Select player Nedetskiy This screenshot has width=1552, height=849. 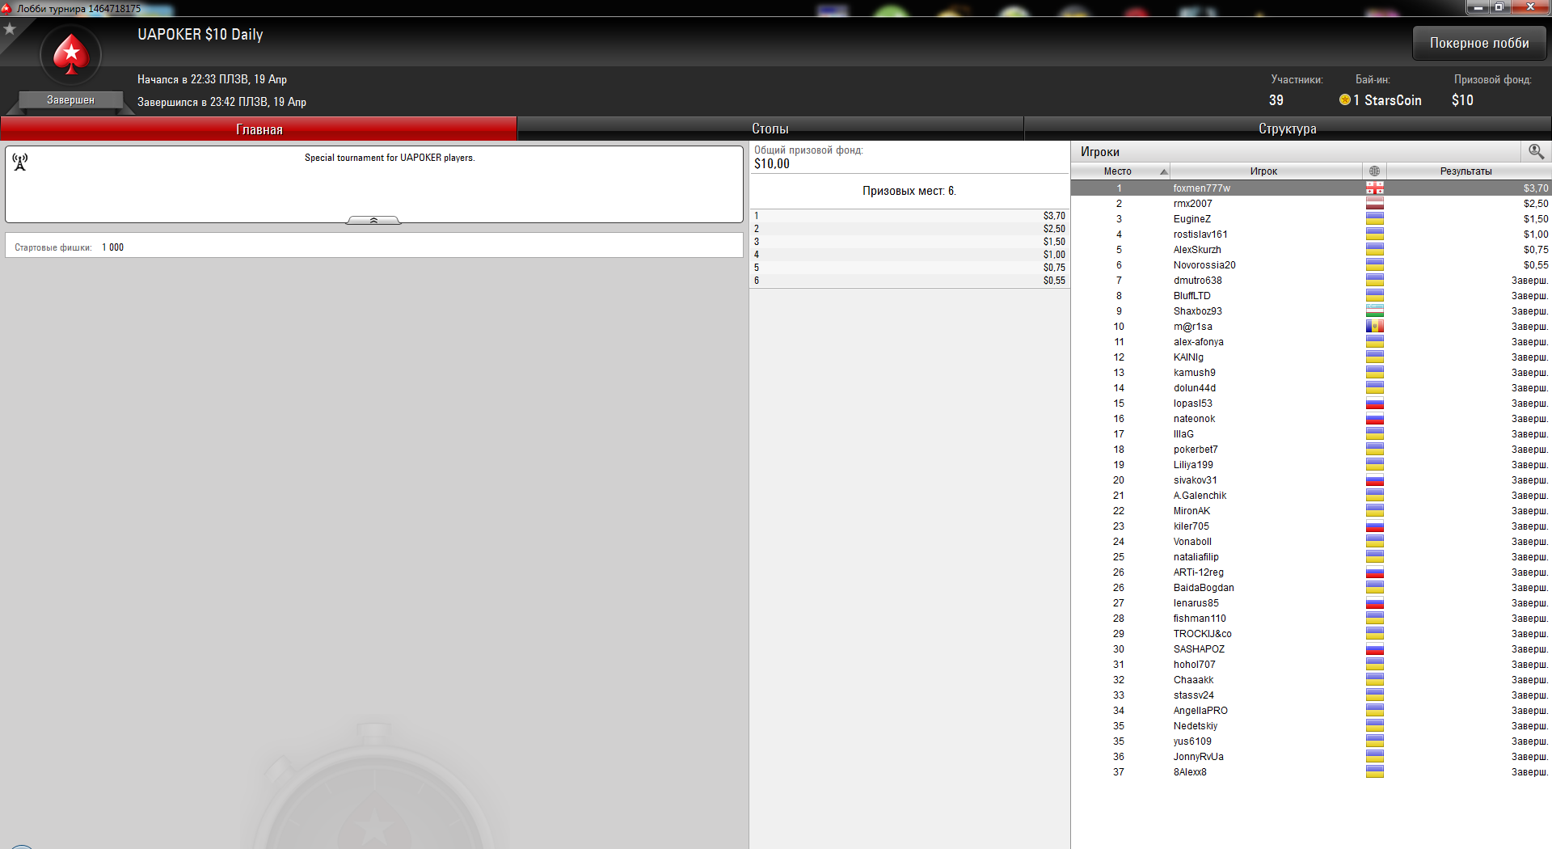click(1310, 725)
